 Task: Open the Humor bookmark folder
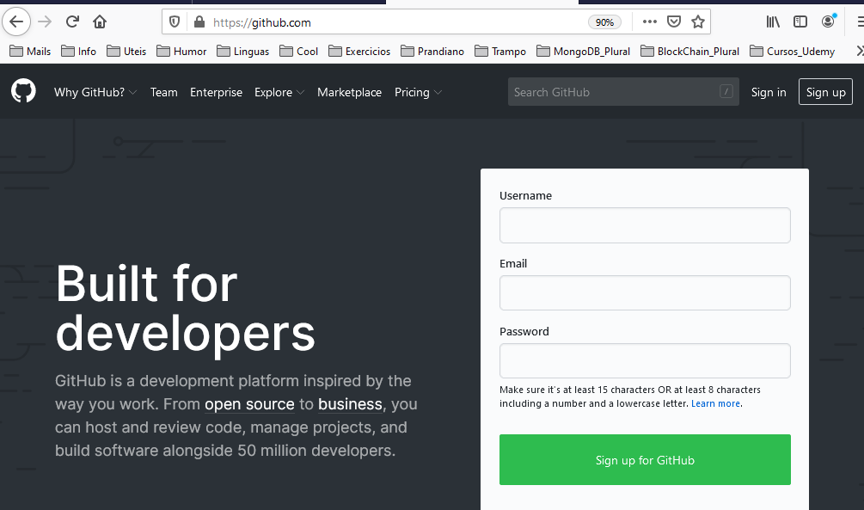[181, 52]
